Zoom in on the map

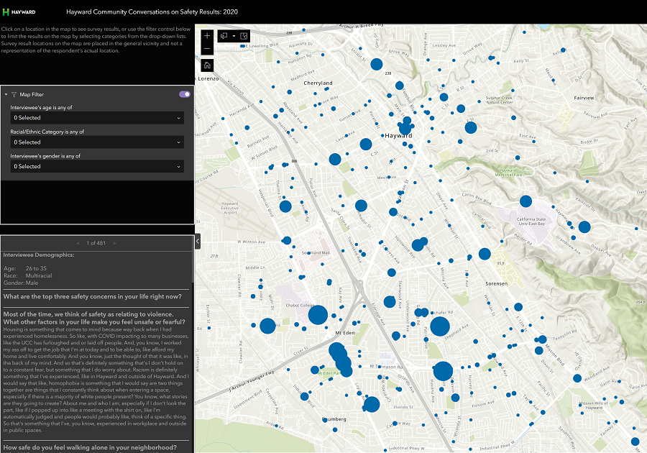pos(207,35)
